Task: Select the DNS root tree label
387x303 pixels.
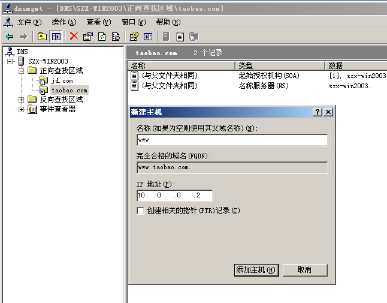Action: [x=22, y=52]
